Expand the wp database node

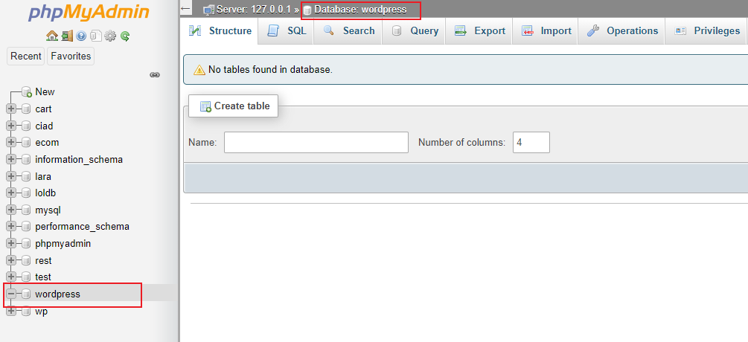pyautogui.click(x=10, y=312)
